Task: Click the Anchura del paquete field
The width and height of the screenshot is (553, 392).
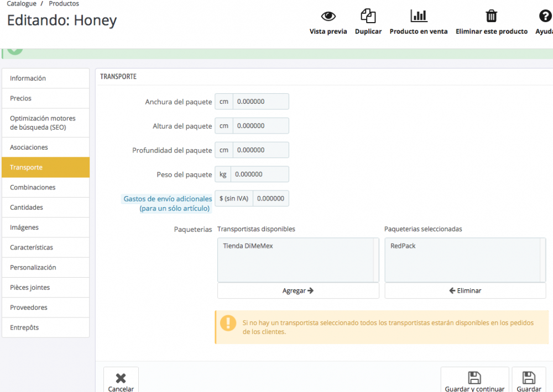Action: pos(260,102)
